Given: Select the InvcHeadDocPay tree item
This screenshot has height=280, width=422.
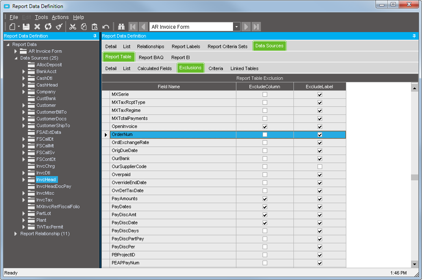Looking at the screenshot, I should click(x=54, y=186).
